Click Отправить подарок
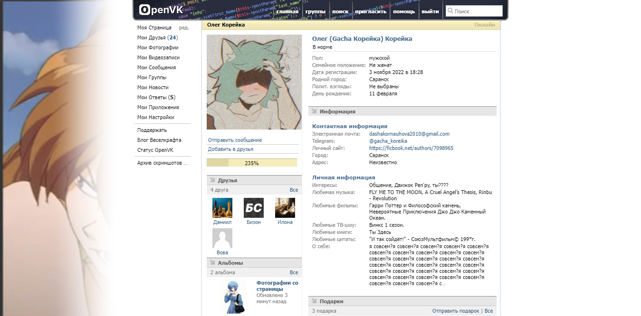641x316 pixels. pos(456,311)
